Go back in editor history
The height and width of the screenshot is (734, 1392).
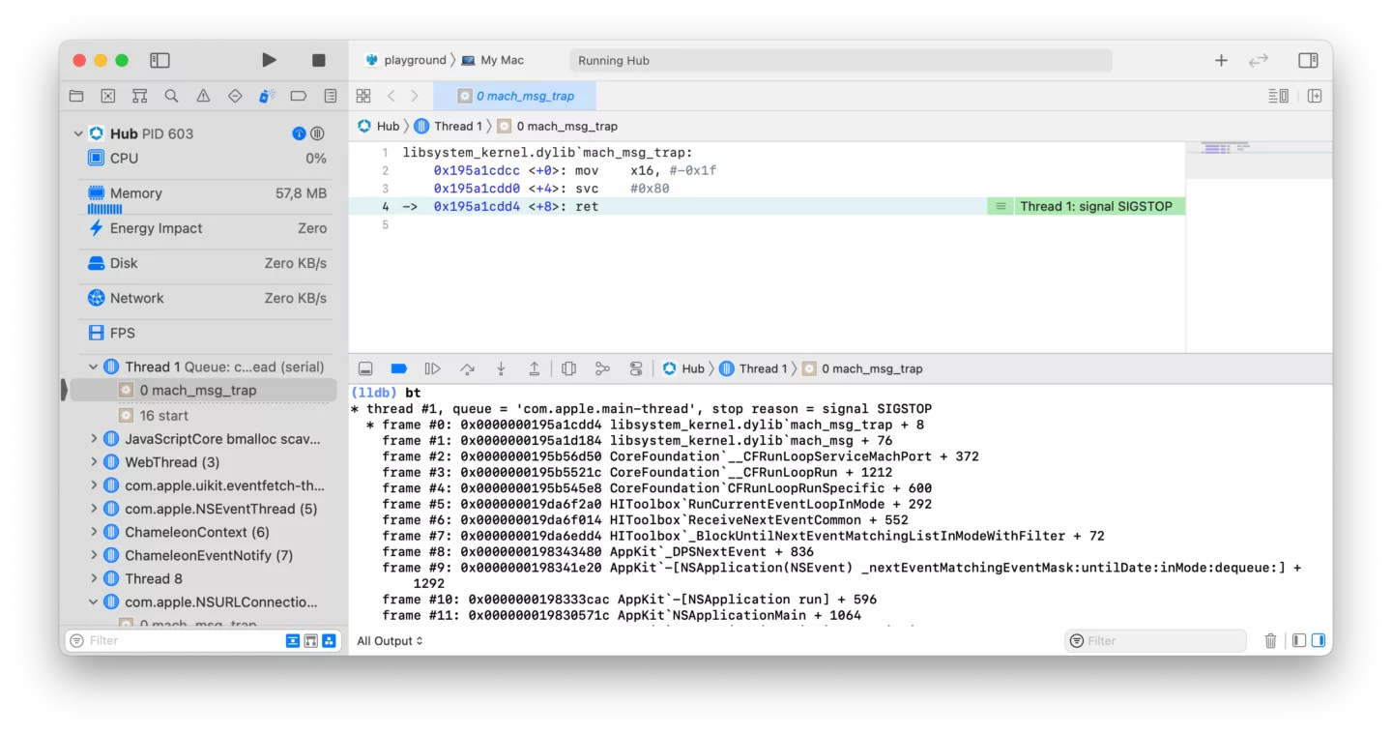pos(391,96)
